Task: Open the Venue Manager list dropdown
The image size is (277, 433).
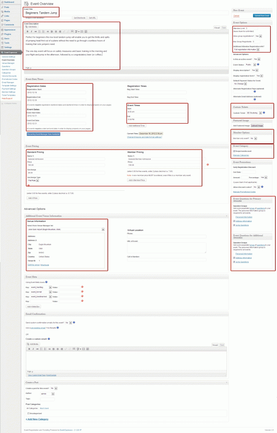Action: tap(66, 230)
